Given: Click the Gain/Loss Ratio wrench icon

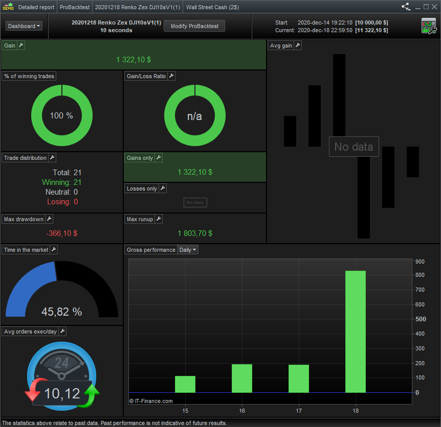Looking at the screenshot, I should coord(171,76).
